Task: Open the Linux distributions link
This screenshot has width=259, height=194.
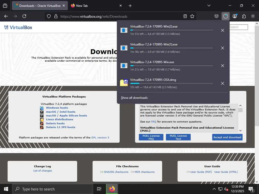Action: tap(59, 119)
